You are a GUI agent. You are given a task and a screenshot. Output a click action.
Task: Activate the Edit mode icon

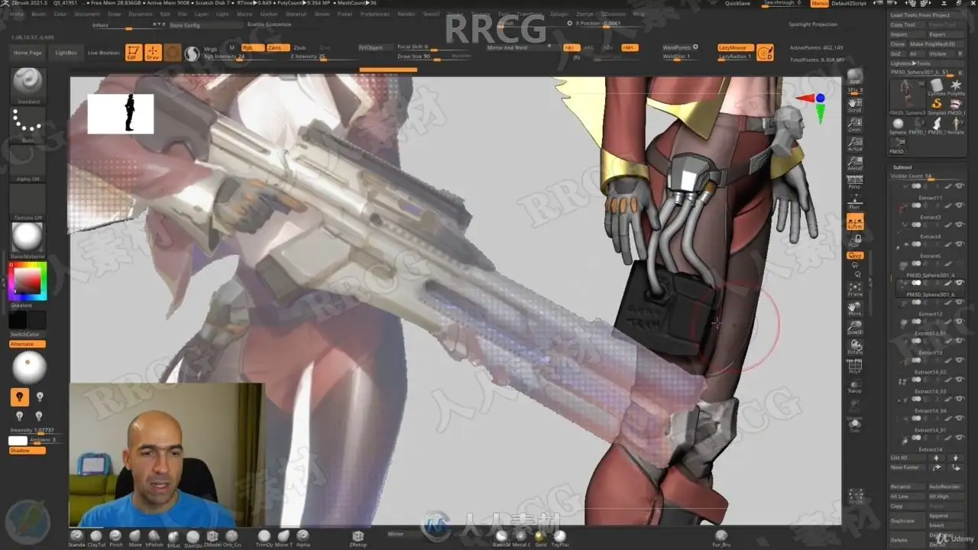pos(134,53)
